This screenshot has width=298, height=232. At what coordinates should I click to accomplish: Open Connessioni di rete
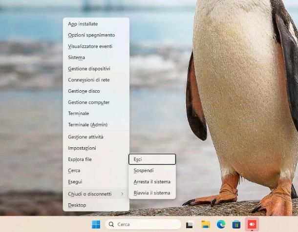point(96,80)
